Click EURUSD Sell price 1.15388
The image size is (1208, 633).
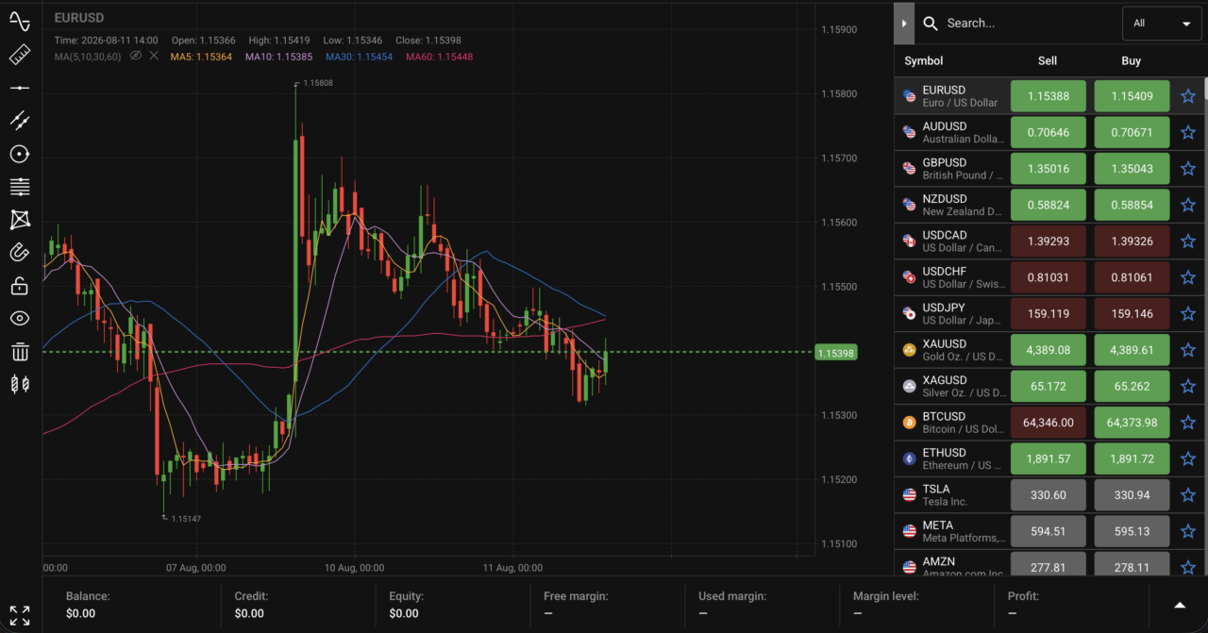pos(1048,96)
